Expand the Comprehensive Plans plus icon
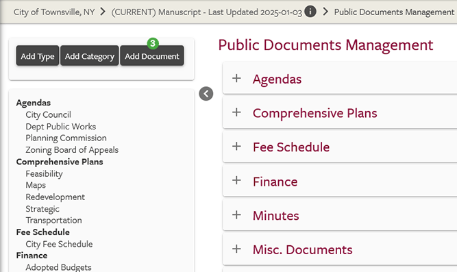457x272 pixels. click(236, 112)
